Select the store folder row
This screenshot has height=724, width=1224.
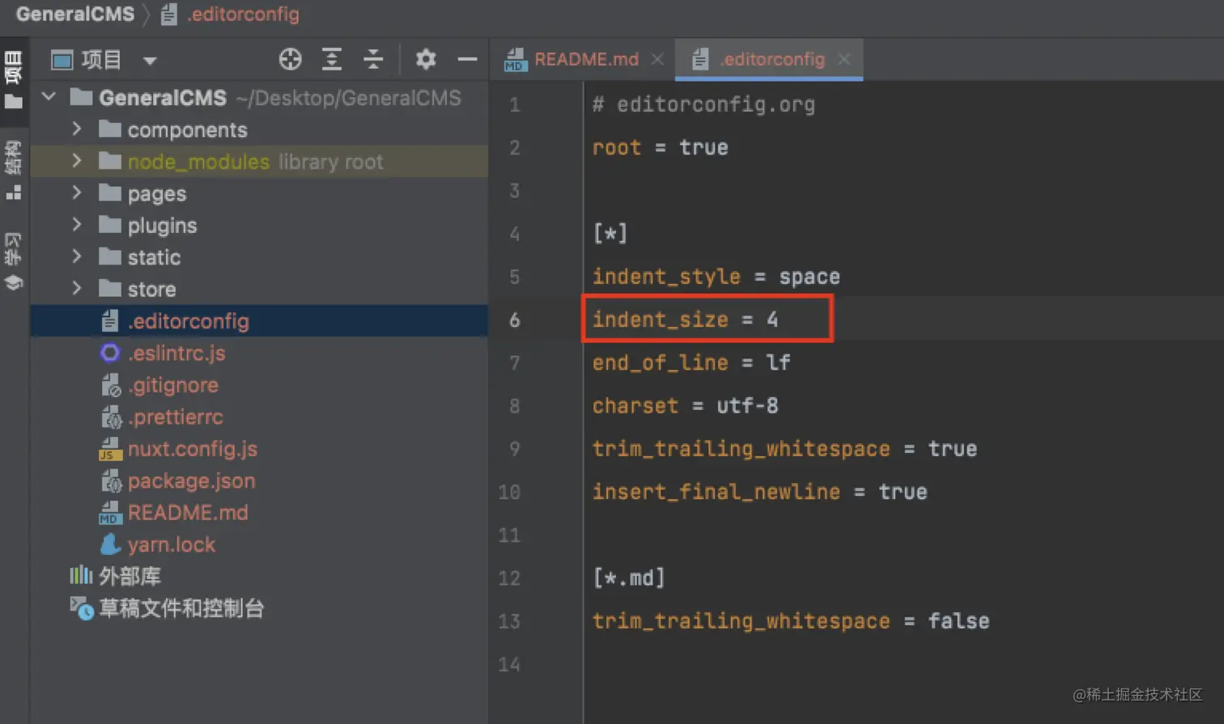tap(259, 289)
